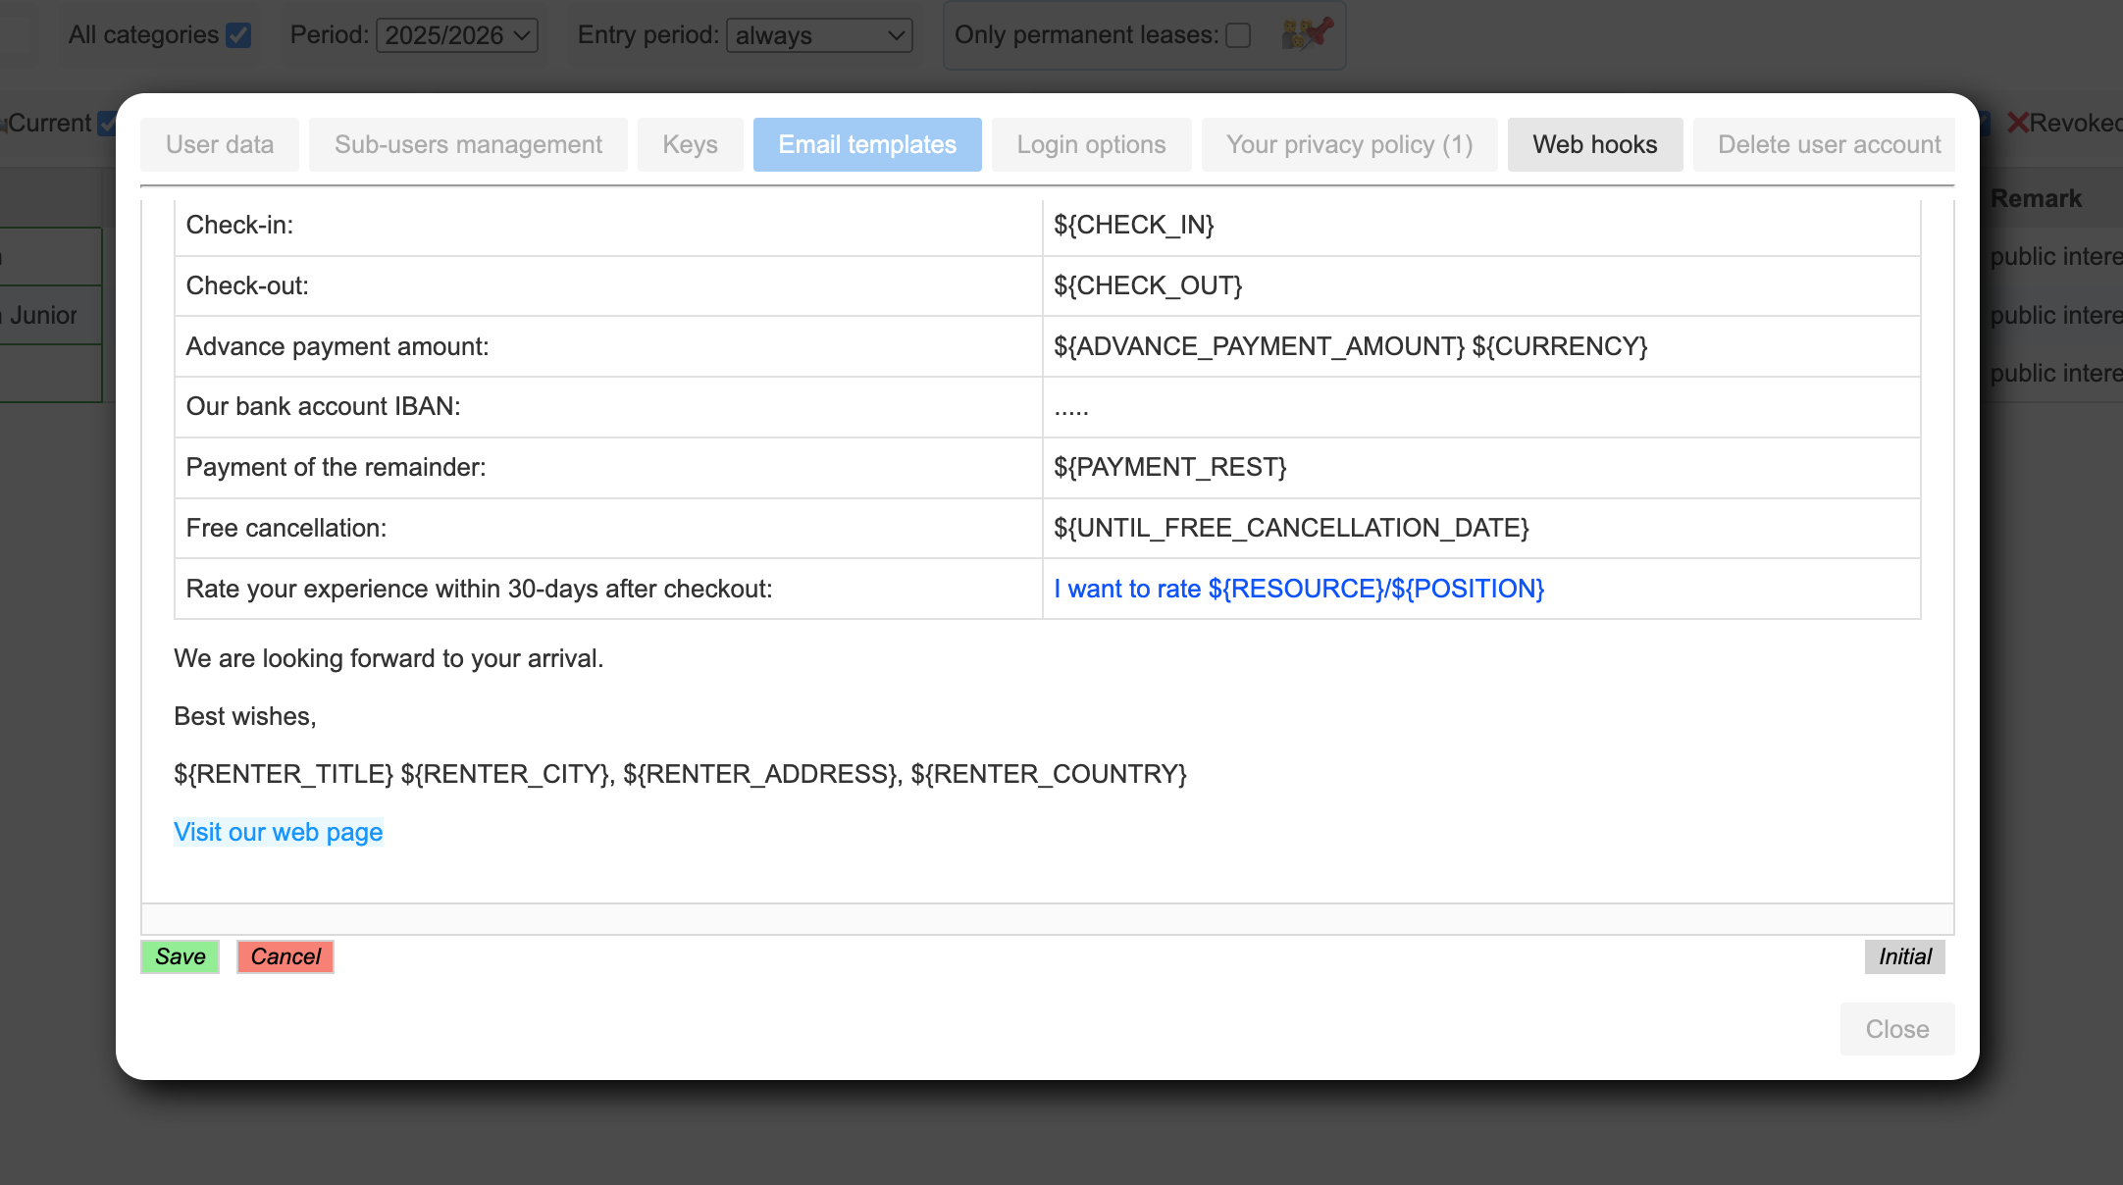This screenshot has width=2123, height=1185.
Task: Toggle the All categories checkbox
Action: point(237,35)
